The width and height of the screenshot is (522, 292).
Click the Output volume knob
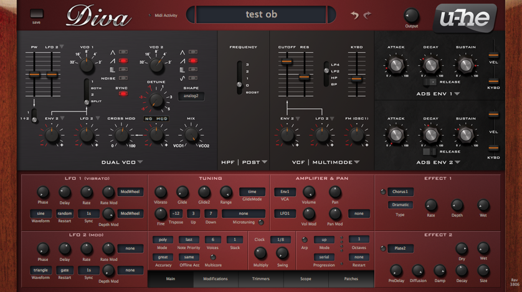[x=412, y=16]
